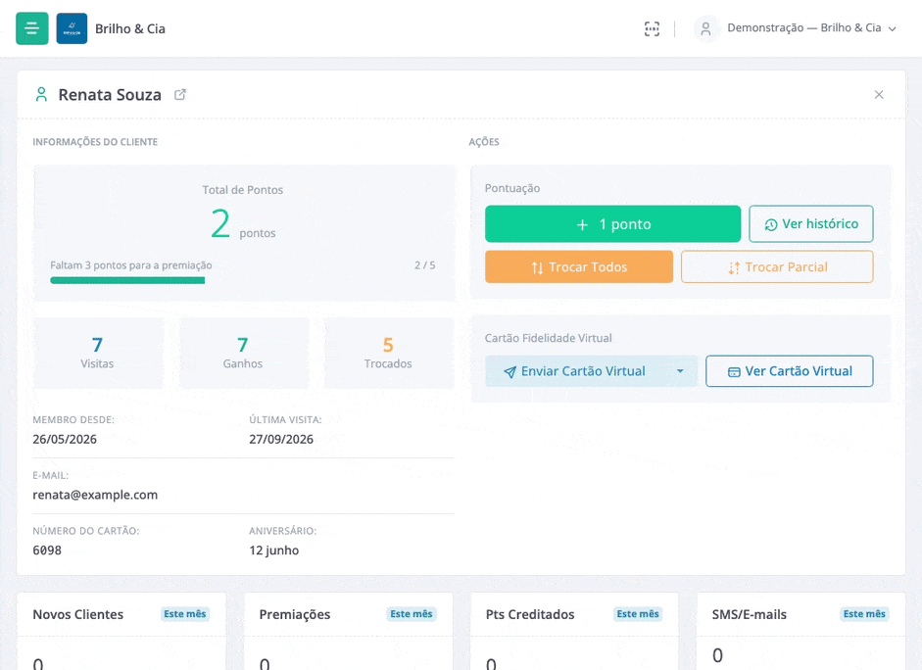The height and width of the screenshot is (670, 922).
Task: Click the email renata@example.com
Action: point(95,495)
